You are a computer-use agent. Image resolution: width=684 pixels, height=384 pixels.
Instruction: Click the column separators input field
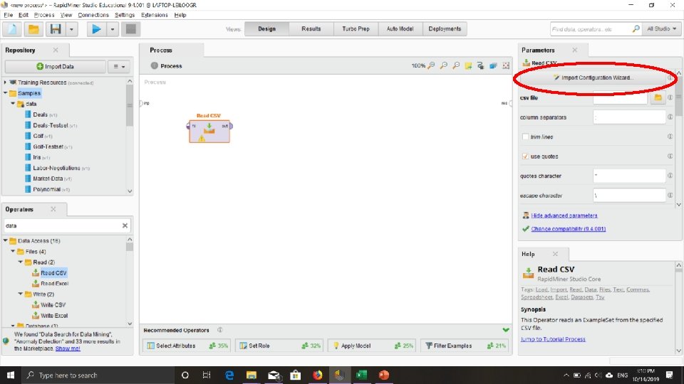(x=629, y=117)
